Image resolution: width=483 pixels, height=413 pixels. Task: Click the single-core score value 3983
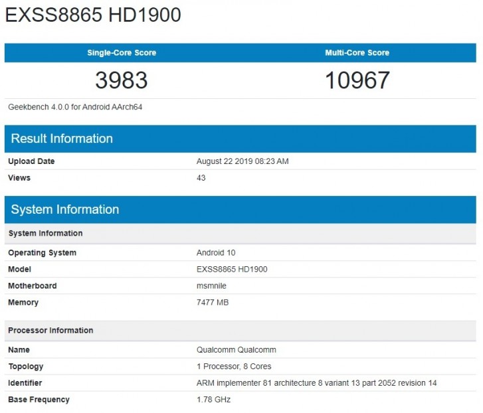pyautogui.click(x=122, y=80)
